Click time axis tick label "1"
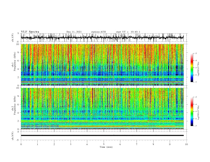210x162 pixels. [37, 144]
